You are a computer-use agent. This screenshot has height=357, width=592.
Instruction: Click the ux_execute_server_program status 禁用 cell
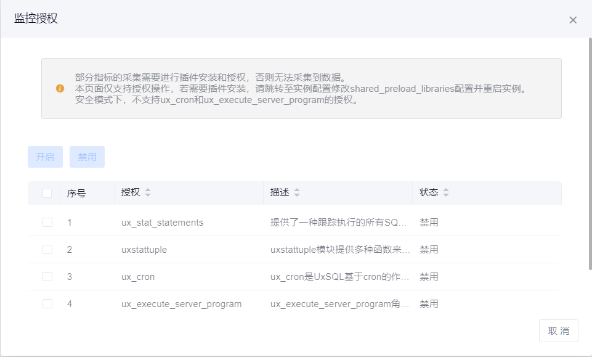pos(429,304)
